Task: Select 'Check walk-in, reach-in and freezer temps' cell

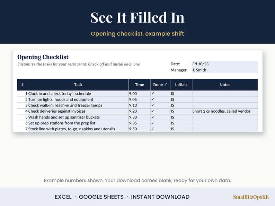Action: tap(78, 105)
